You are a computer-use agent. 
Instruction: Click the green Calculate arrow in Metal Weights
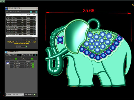click(26, 46)
